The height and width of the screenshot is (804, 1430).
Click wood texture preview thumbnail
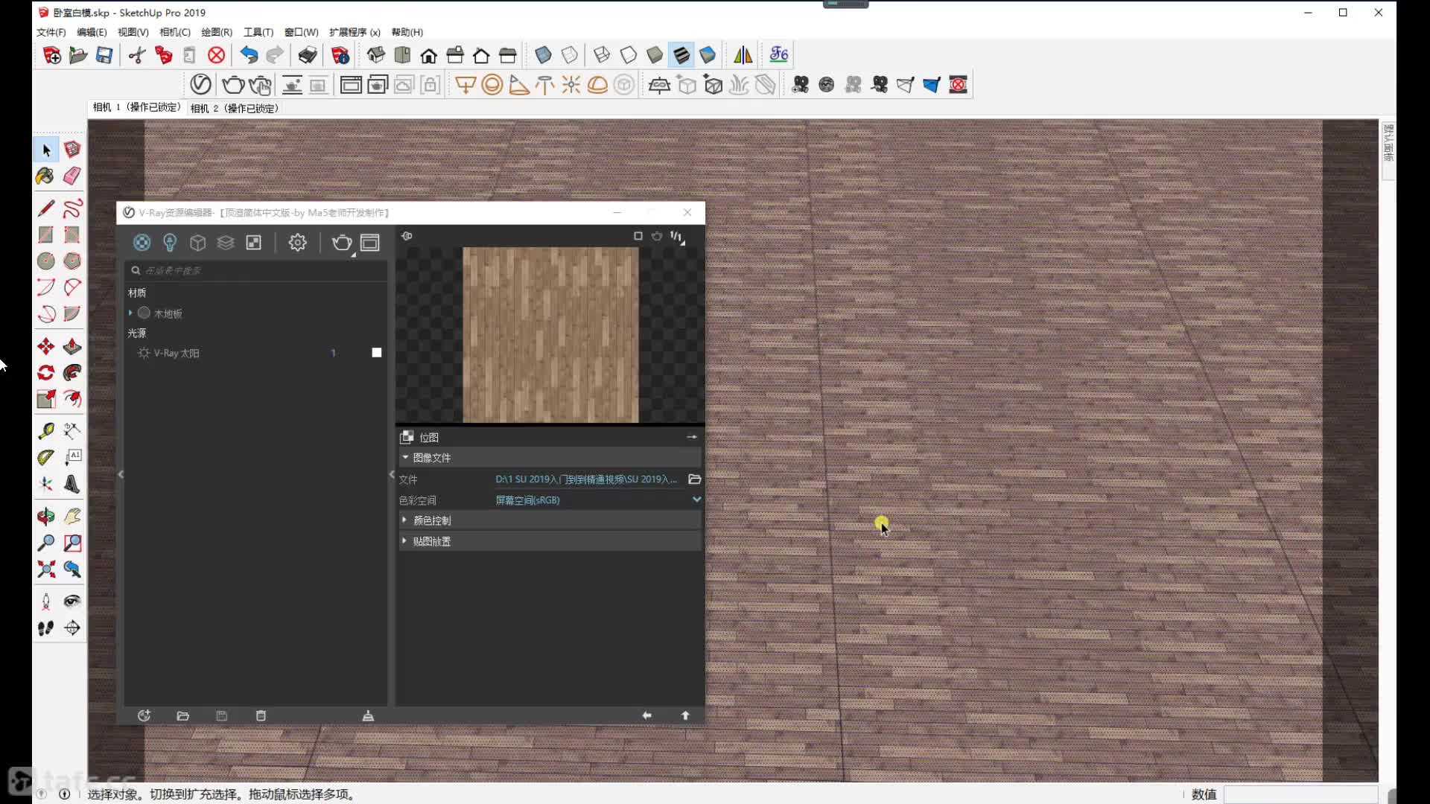(x=550, y=335)
